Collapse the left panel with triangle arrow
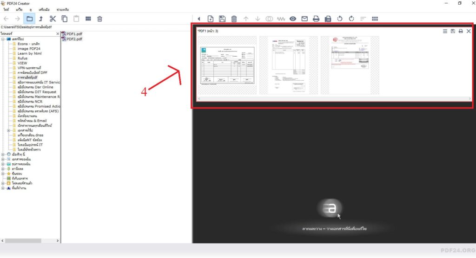Image resolution: width=476 pixels, height=258 pixels. coord(199,19)
